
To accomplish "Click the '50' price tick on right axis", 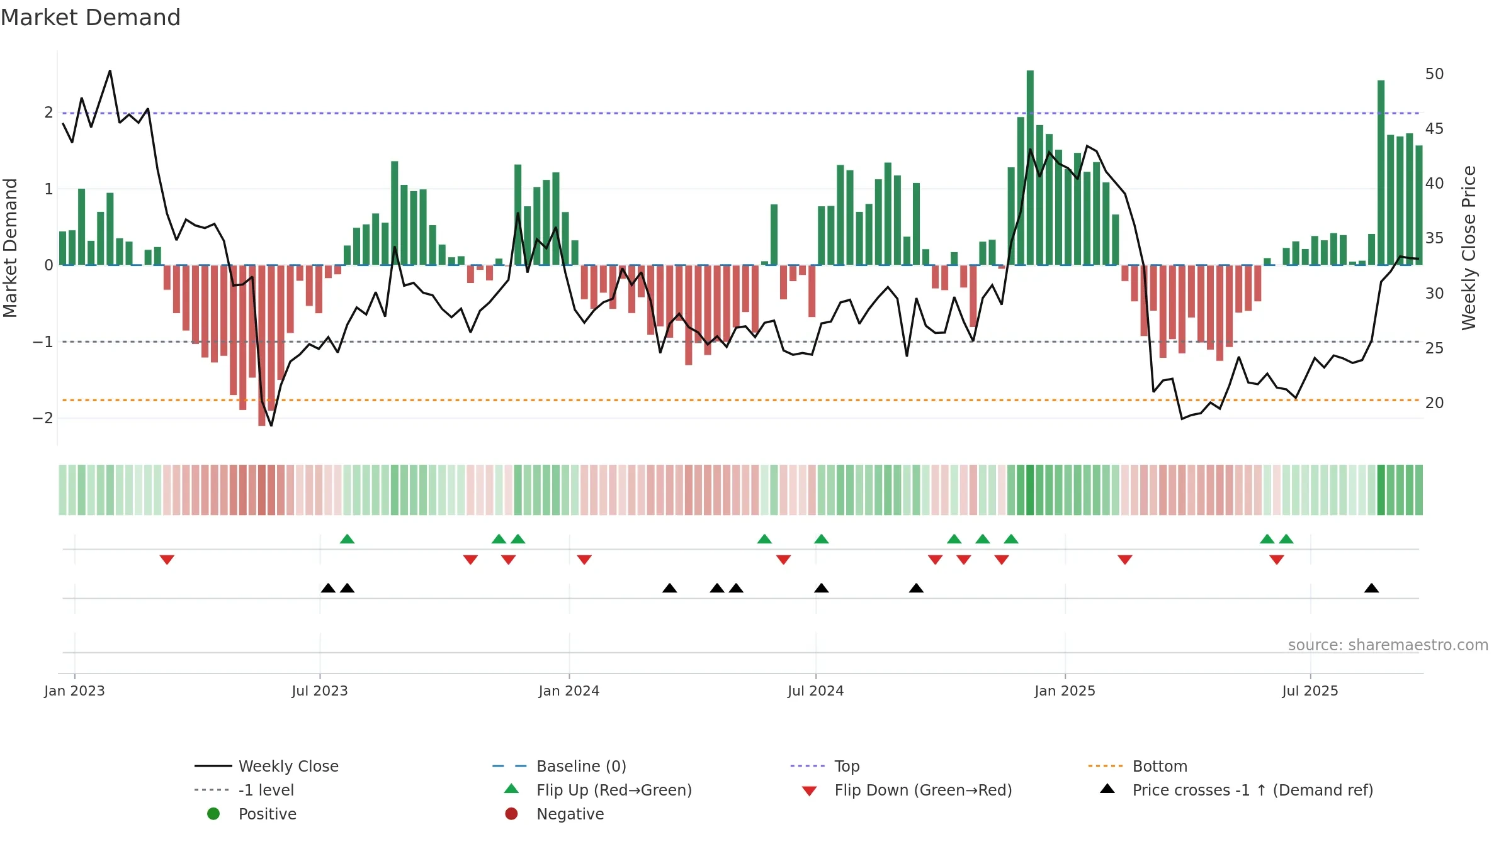I will pos(1435,74).
